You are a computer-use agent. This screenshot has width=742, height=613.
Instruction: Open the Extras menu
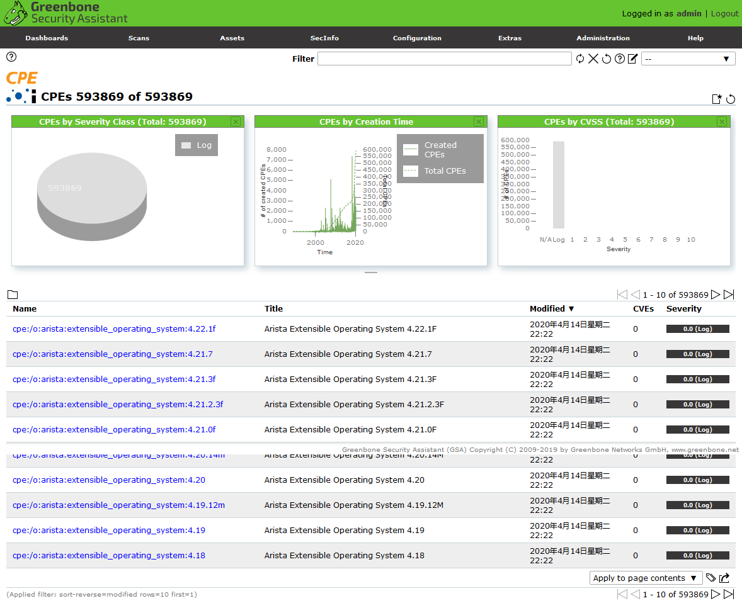[x=510, y=38]
